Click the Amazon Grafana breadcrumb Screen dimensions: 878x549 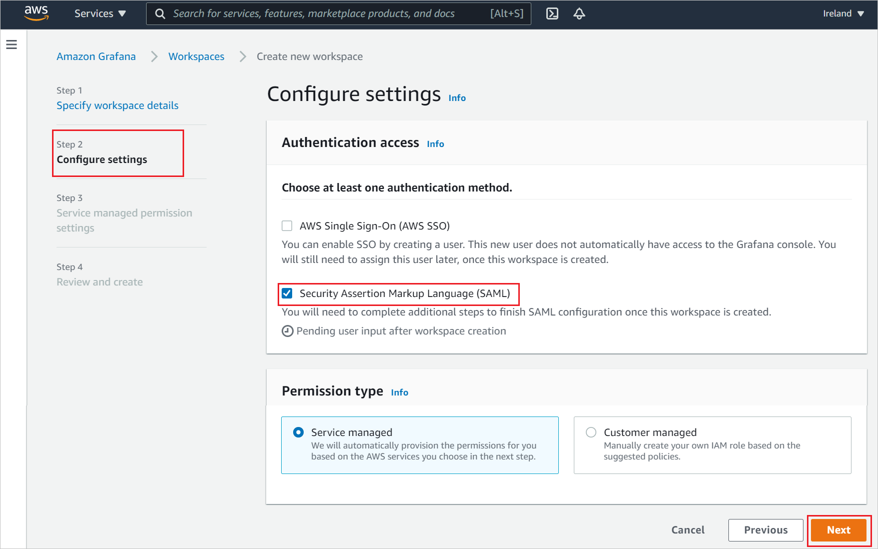pos(96,56)
